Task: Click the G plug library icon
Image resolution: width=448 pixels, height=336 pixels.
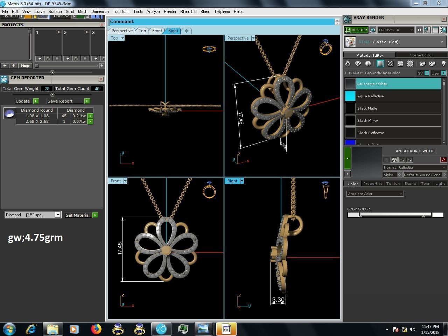Action: click(x=422, y=64)
